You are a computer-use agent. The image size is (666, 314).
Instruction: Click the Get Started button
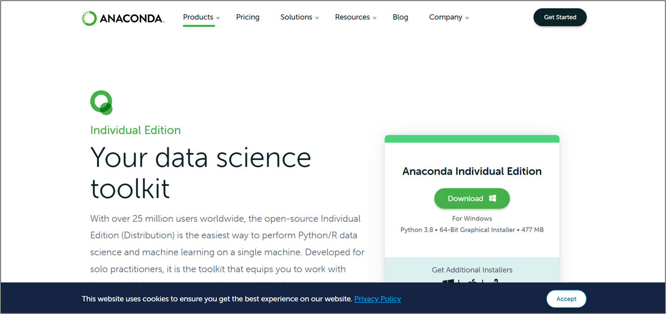[x=560, y=17]
